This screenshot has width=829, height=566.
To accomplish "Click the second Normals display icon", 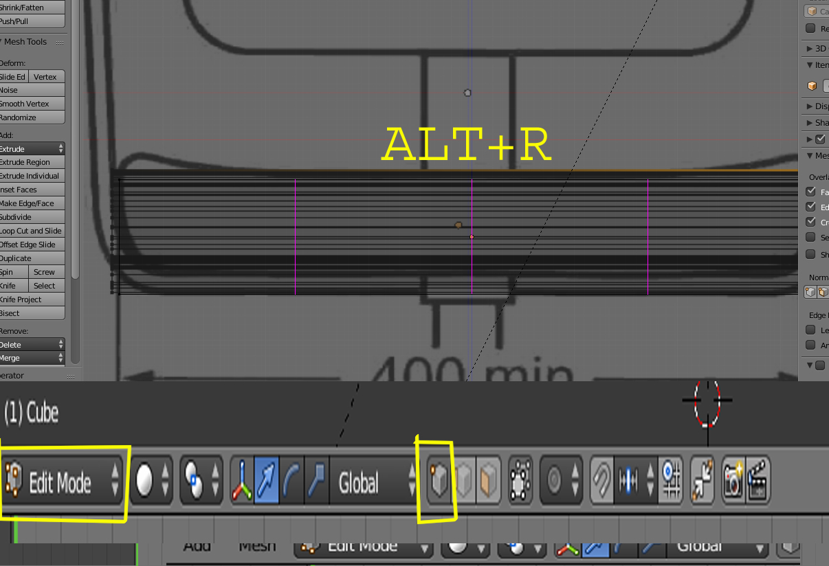I will [x=823, y=292].
